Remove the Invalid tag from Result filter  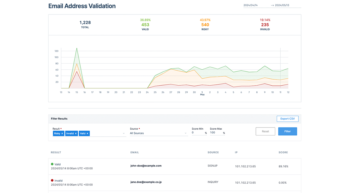coord(76,134)
